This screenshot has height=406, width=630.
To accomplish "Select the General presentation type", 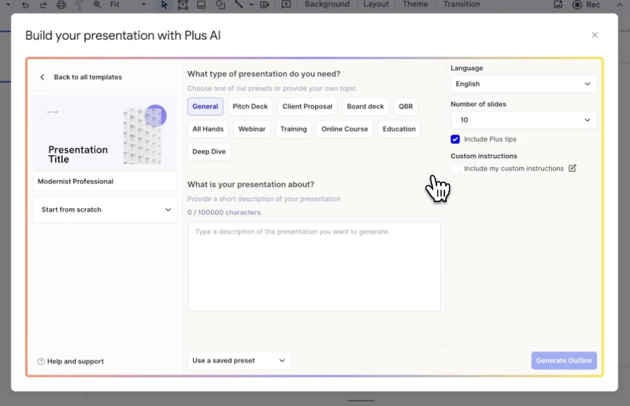I will (x=205, y=106).
